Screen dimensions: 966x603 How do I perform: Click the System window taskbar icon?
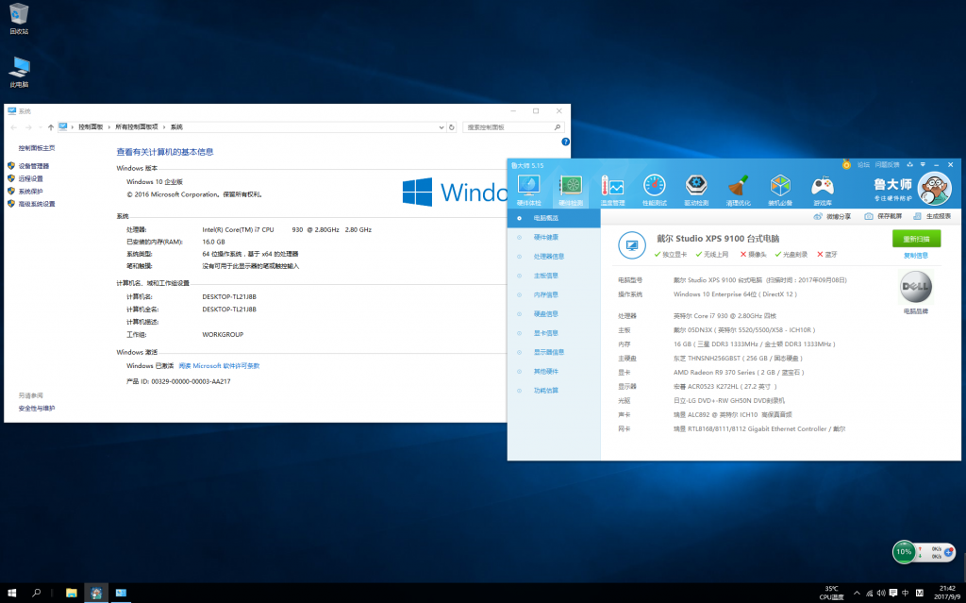121,594
